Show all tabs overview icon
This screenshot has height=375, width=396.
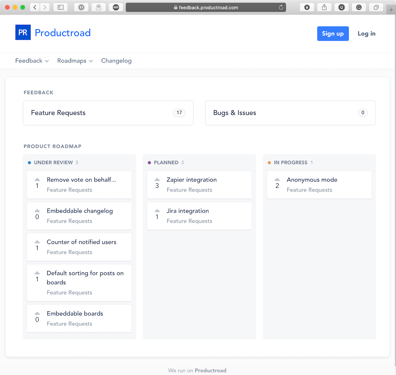tap(376, 7)
